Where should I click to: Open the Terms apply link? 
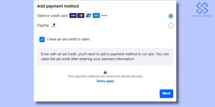[105, 81]
